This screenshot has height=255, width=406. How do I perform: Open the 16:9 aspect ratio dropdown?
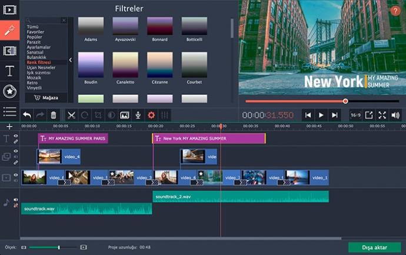pos(355,115)
